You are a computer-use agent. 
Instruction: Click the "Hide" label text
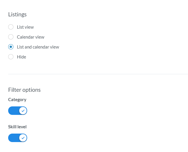[22, 57]
